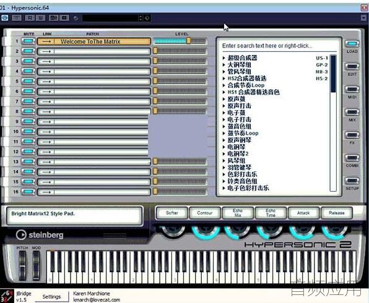Mute slot 1 with its mute button
Screen dimensions: 369x303
28,41
